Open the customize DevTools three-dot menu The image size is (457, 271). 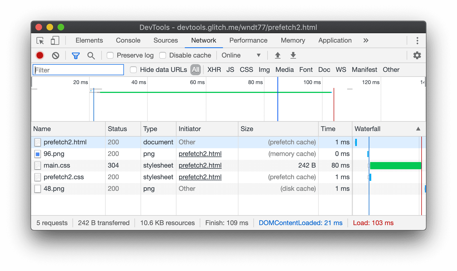[417, 40]
